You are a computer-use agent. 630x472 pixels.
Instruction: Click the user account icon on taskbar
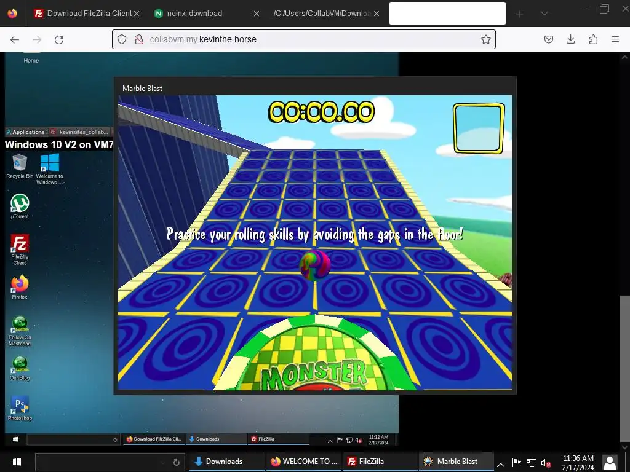pyautogui.click(x=610, y=462)
